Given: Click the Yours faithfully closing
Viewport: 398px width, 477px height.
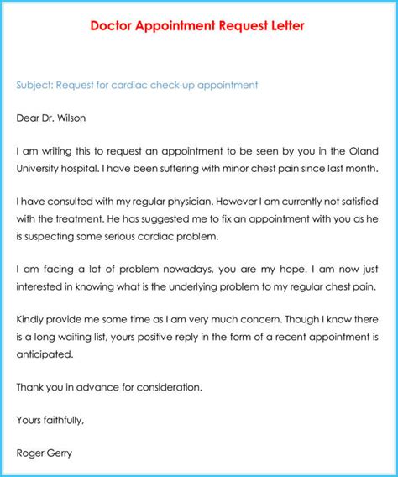Looking at the screenshot, I should (x=50, y=420).
